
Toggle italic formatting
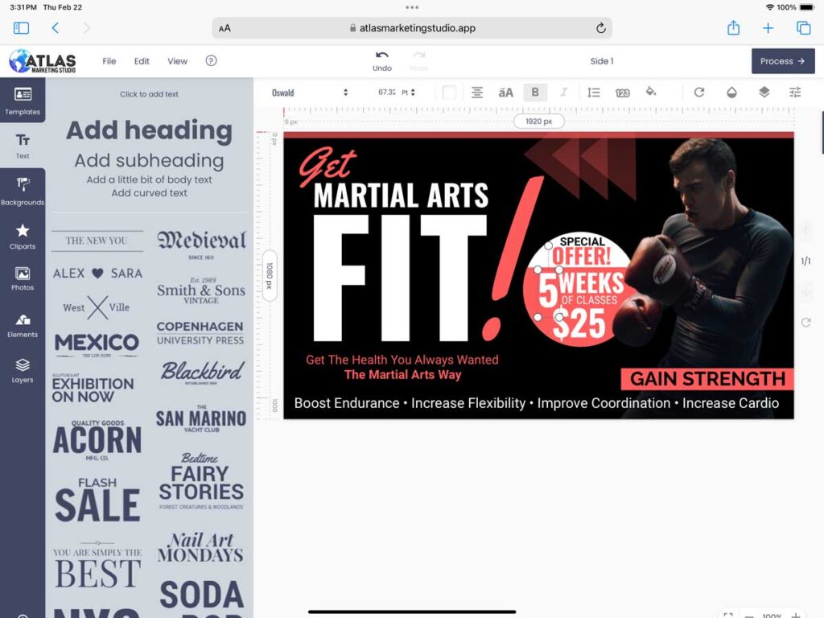pyautogui.click(x=563, y=93)
